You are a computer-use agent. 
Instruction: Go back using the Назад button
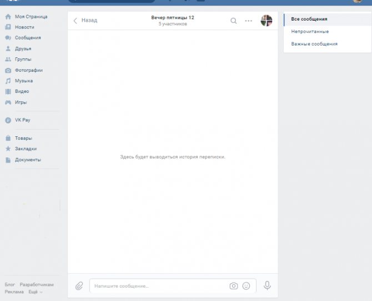tap(86, 21)
